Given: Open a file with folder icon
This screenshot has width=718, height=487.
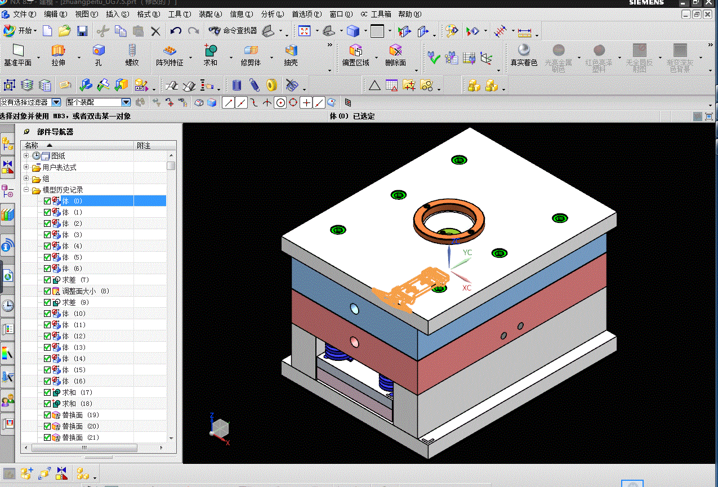Looking at the screenshot, I should coord(65,31).
